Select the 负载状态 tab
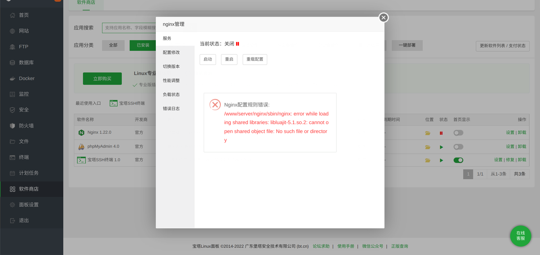 pyautogui.click(x=175, y=95)
